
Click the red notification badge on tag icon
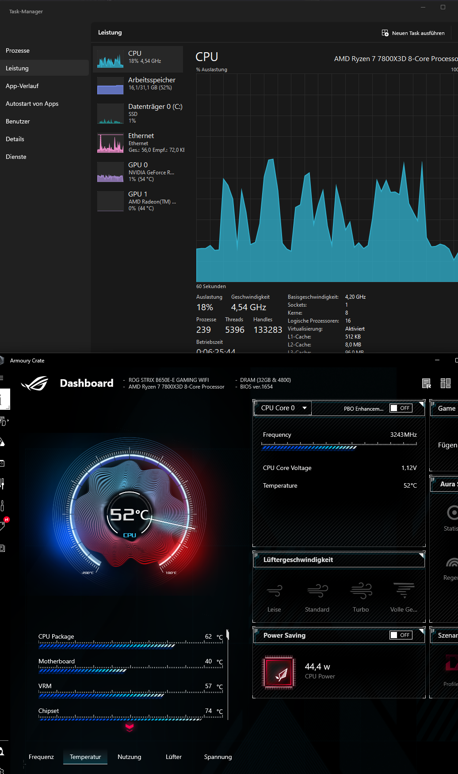7,520
